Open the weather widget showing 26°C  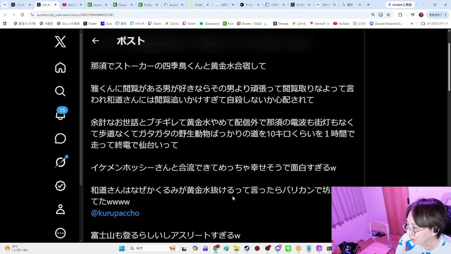click(x=17, y=248)
